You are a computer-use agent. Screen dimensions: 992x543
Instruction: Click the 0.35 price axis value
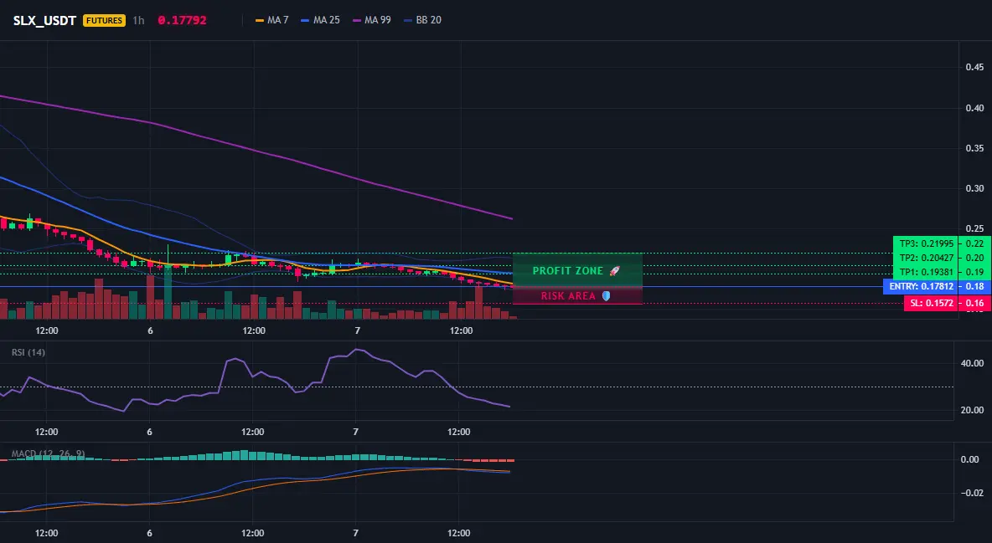pos(975,148)
